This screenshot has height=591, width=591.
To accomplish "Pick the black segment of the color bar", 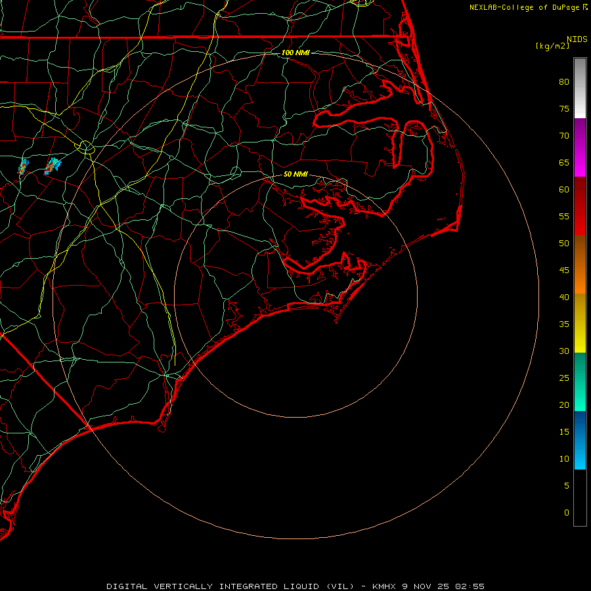I will tap(580, 498).
